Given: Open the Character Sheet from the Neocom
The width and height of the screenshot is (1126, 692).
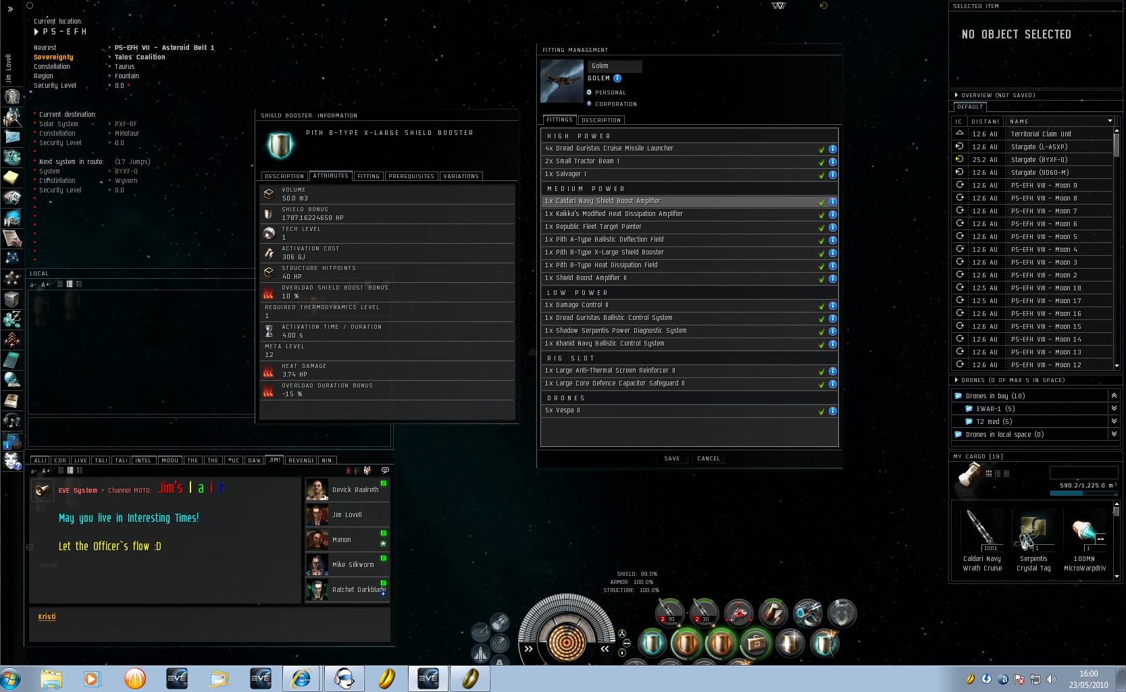Looking at the screenshot, I should pos(12,96).
